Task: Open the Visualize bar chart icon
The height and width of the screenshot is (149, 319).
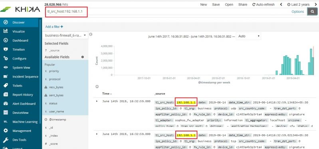Action: [6, 31]
